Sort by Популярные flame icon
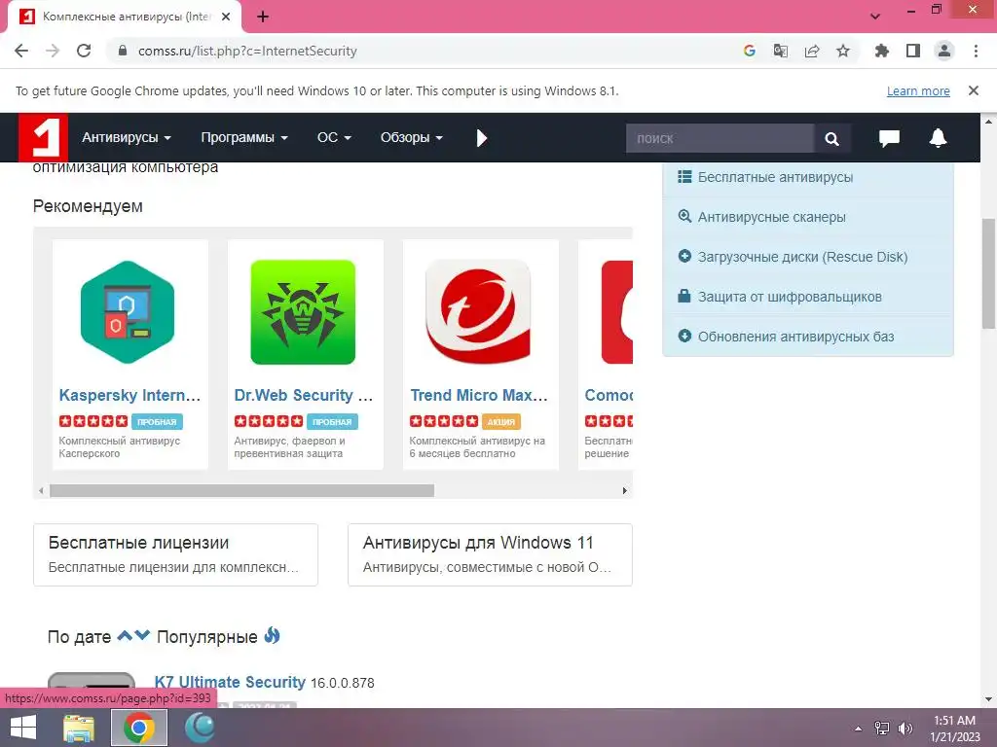Viewport: 997px width, 747px height. point(273,635)
